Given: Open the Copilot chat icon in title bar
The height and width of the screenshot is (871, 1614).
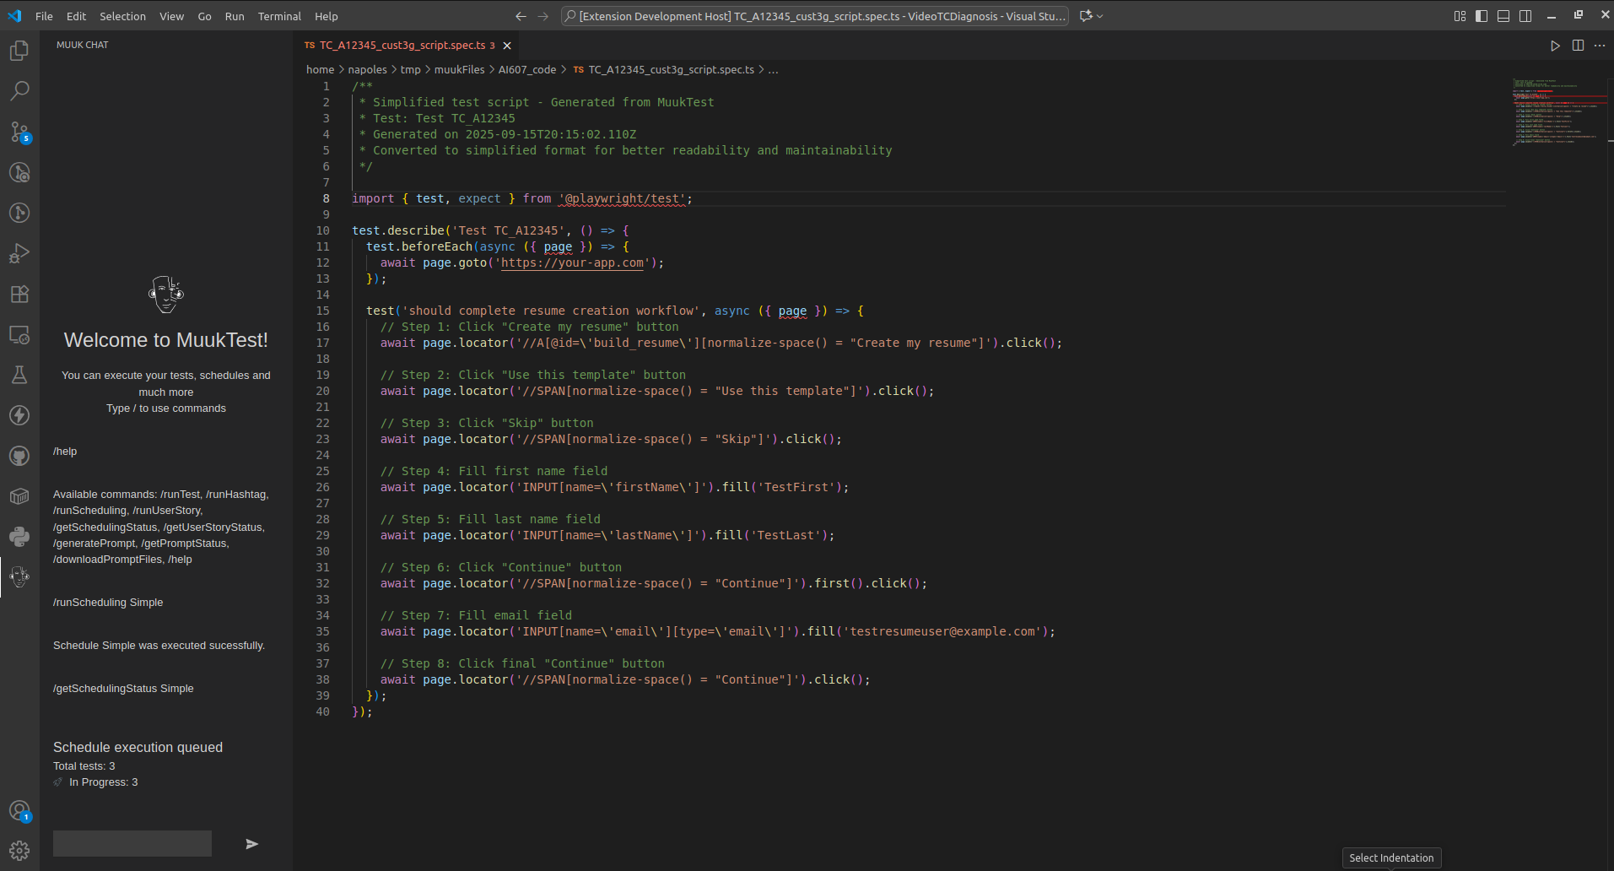Looking at the screenshot, I should pos(1086,16).
